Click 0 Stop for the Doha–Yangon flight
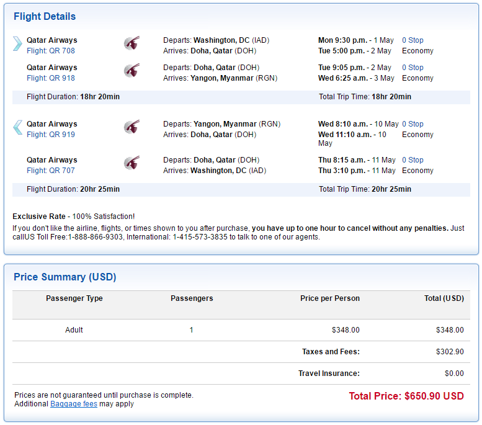The image size is (482, 425). coord(413,68)
